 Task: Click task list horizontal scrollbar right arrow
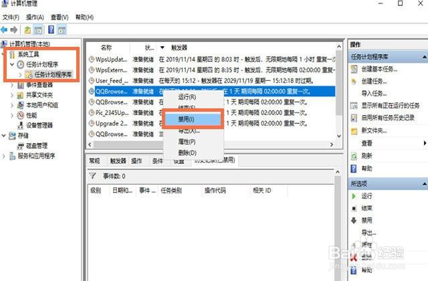tap(332, 145)
